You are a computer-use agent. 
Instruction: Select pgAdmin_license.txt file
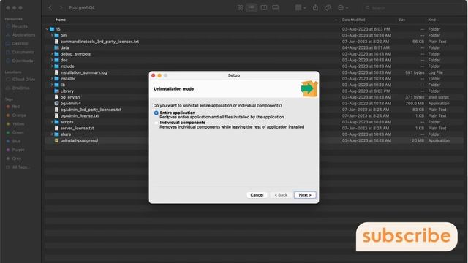coord(80,115)
